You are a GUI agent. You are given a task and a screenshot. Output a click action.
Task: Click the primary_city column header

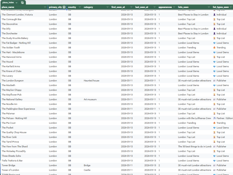[55, 7]
